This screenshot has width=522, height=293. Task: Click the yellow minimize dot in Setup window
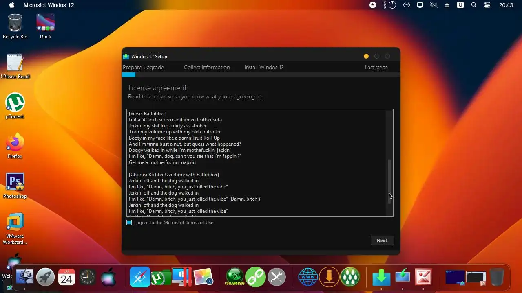pyautogui.click(x=366, y=56)
